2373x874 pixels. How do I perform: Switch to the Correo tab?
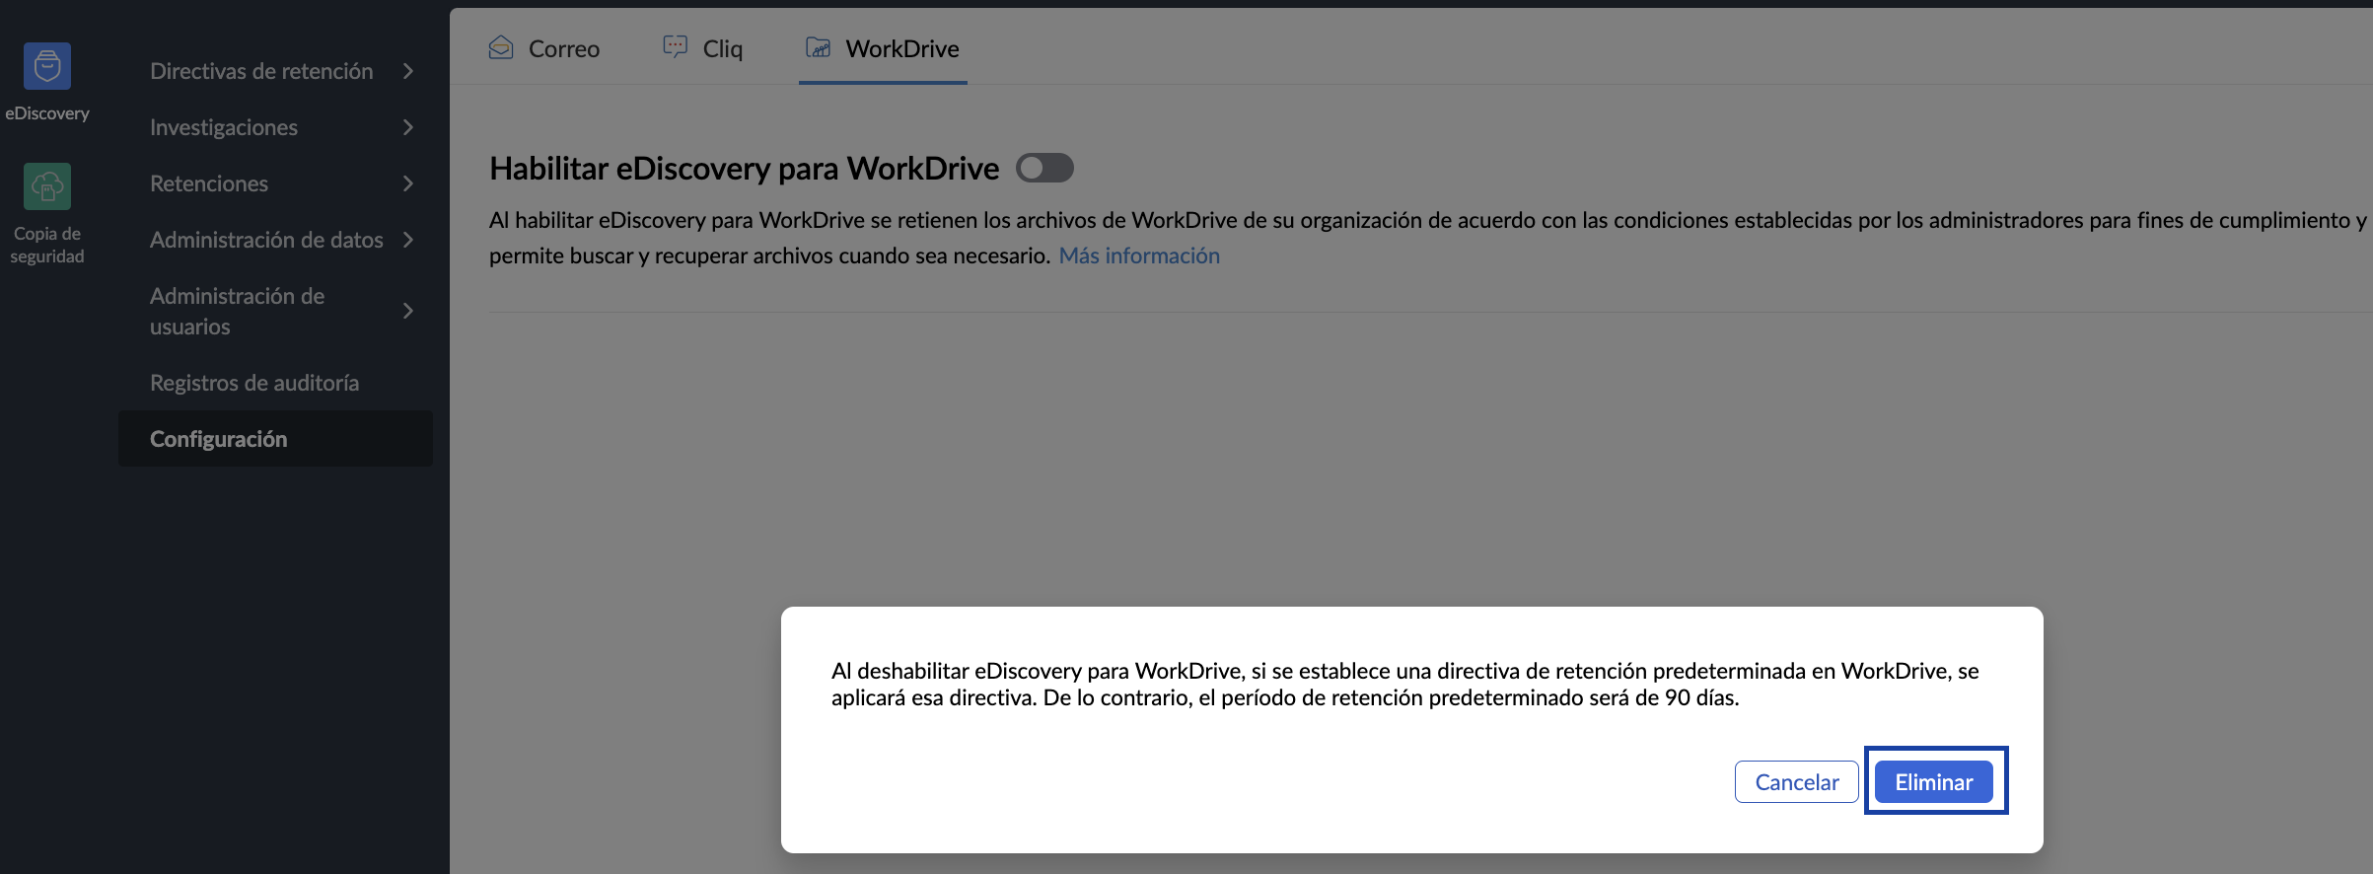tap(544, 48)
